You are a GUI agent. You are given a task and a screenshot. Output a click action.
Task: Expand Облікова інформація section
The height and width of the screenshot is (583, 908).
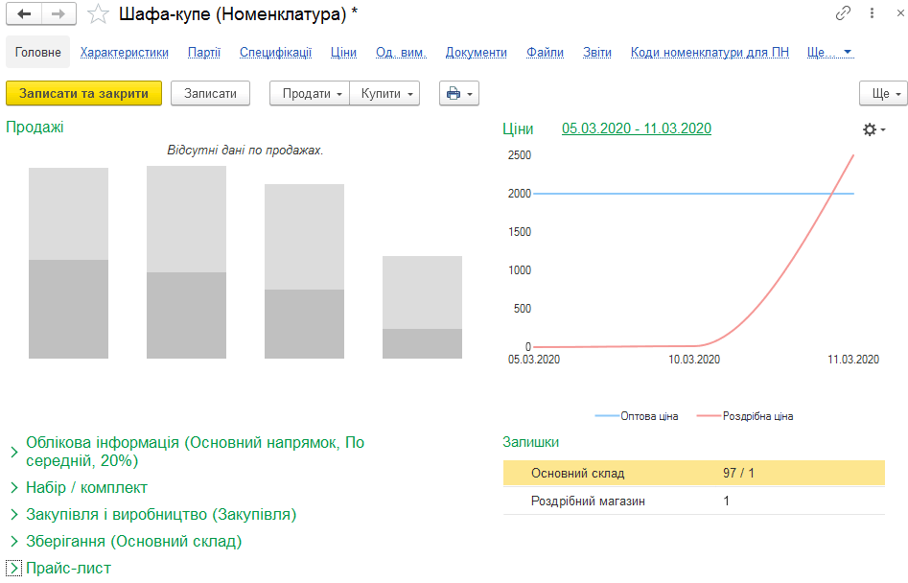click(196, 452)
